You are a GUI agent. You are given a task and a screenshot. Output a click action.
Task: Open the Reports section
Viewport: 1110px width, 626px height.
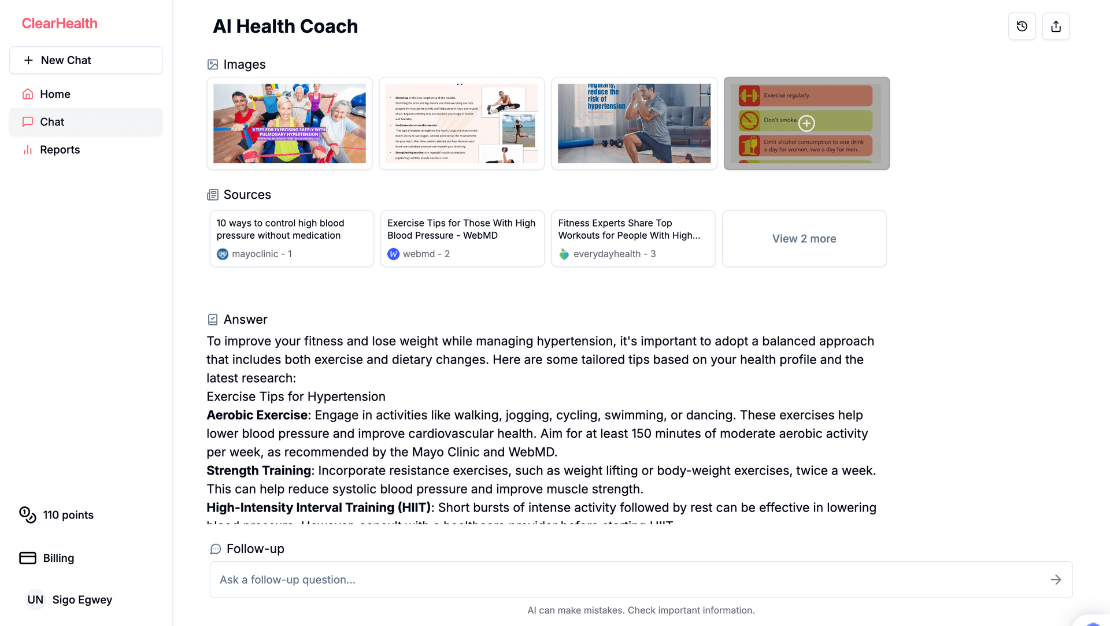coord(60,149)
